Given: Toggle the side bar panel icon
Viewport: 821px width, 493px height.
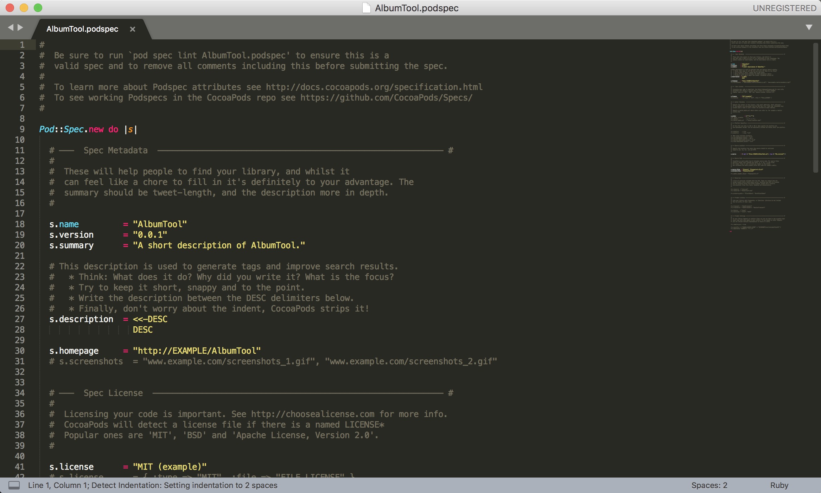Looking at the screenshot, I should pos(14,485).
